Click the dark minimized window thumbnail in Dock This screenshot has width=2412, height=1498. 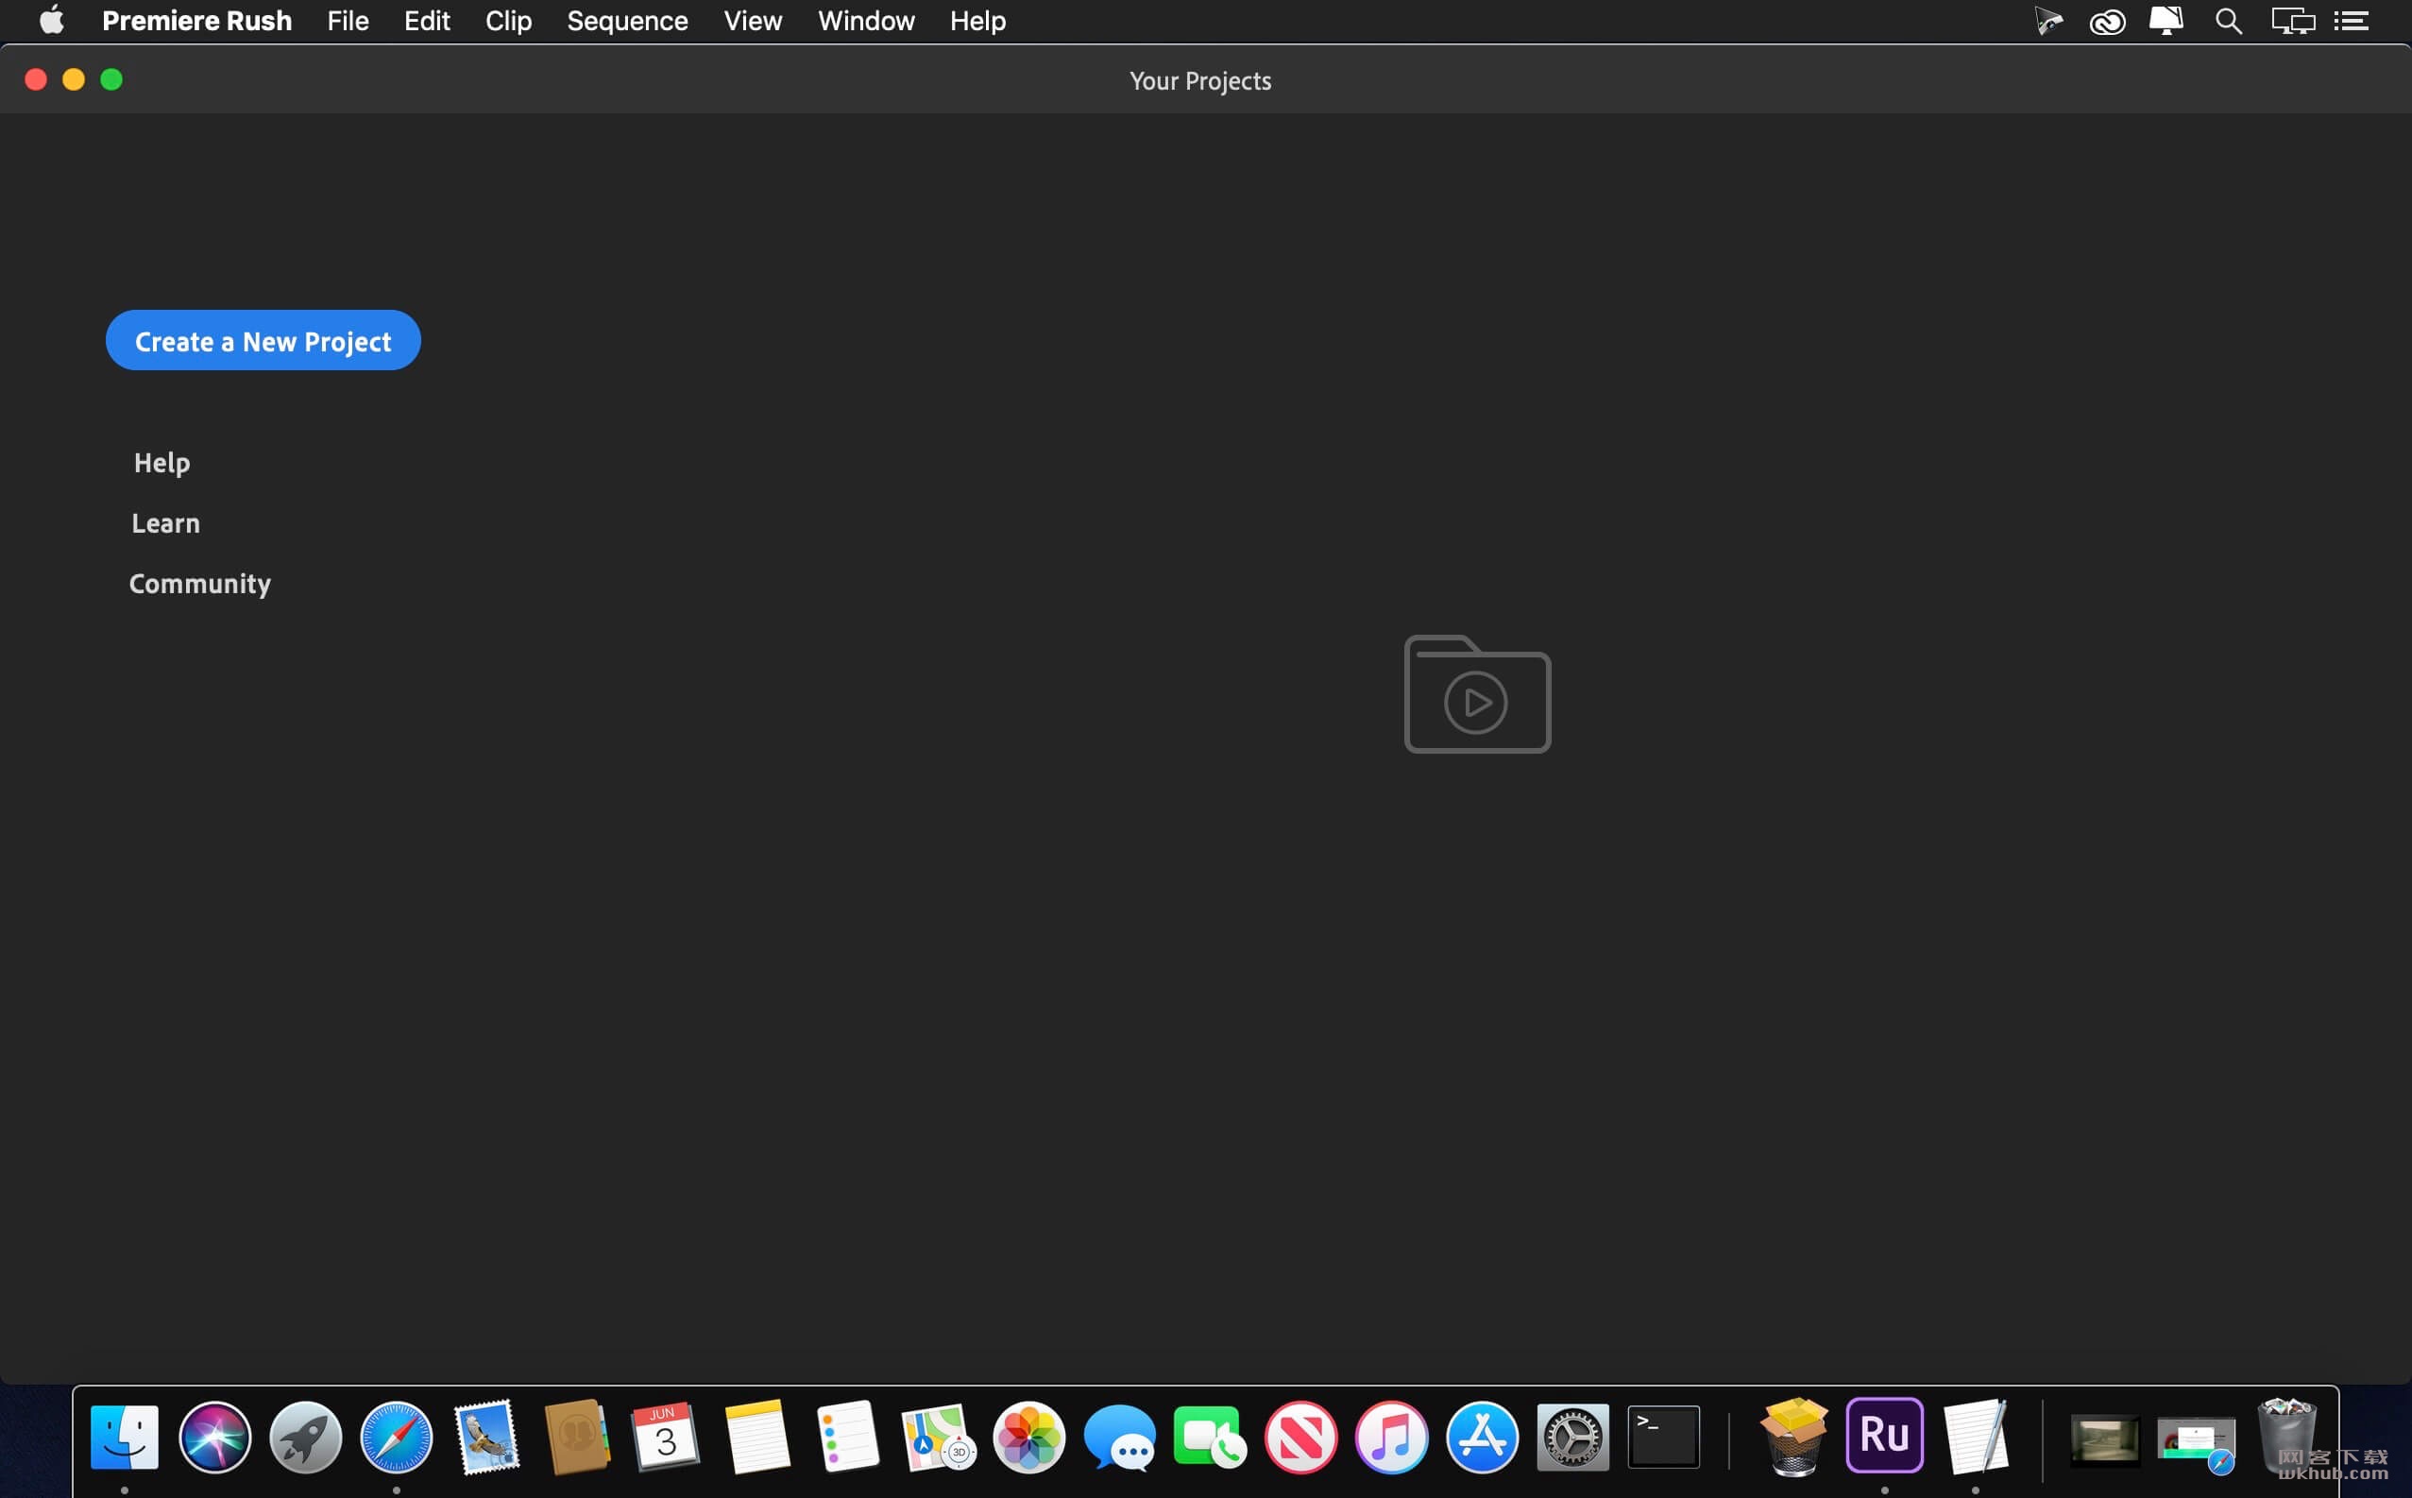coord(2104,1439)
